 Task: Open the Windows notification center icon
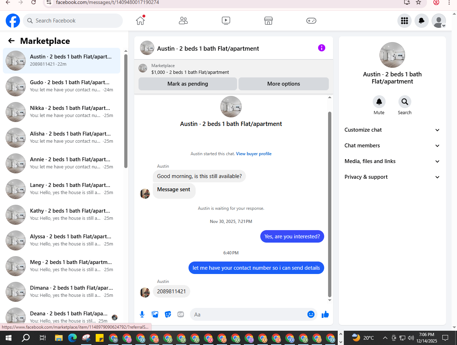pyautogui.click(x=445, y=338)
